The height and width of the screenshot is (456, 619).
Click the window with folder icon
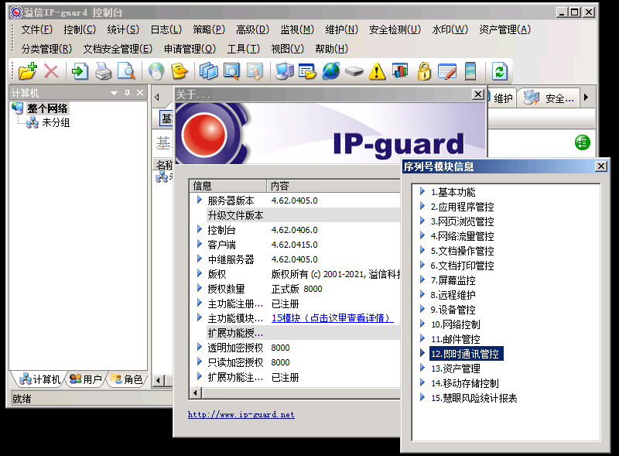tap(307, 72)
